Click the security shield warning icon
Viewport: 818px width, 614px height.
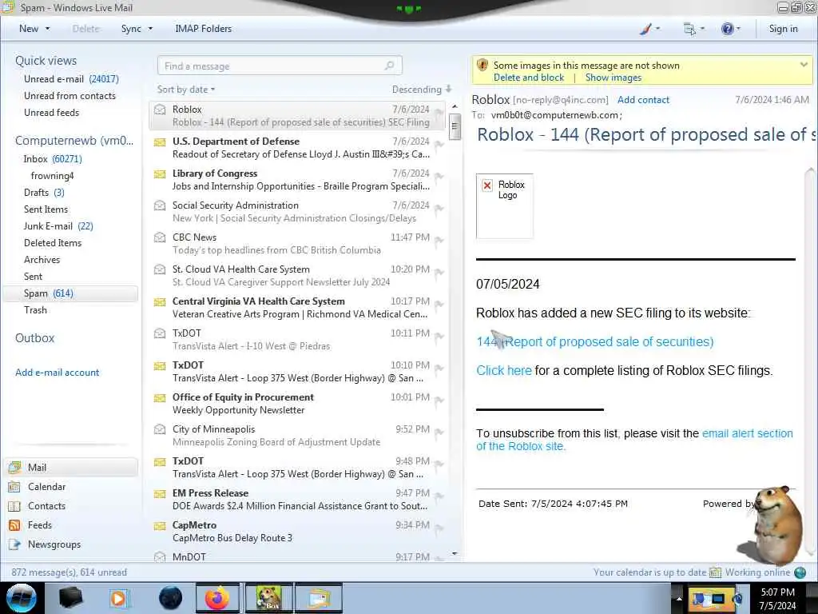pos(482,65)
